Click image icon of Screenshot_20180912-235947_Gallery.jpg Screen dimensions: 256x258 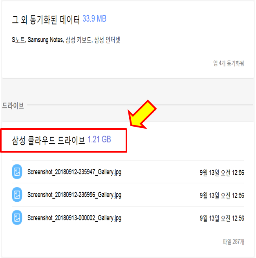(17, 171)
